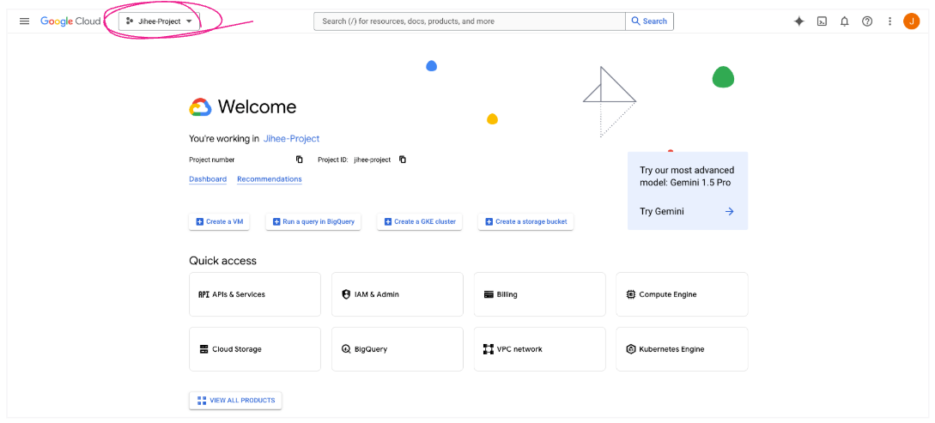The height and width of the screenshot is (423, 935).
Task: Click the Gemini 1.5 Pro promo text
Action: (687, 177)
